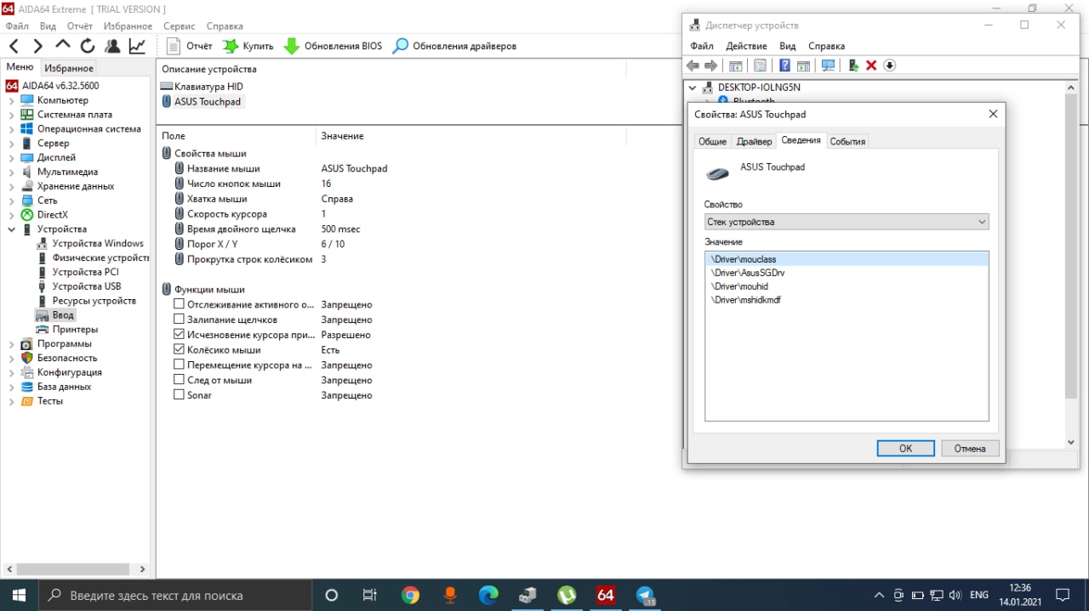Switch to Избранное sidebar tab

point(69,68)
